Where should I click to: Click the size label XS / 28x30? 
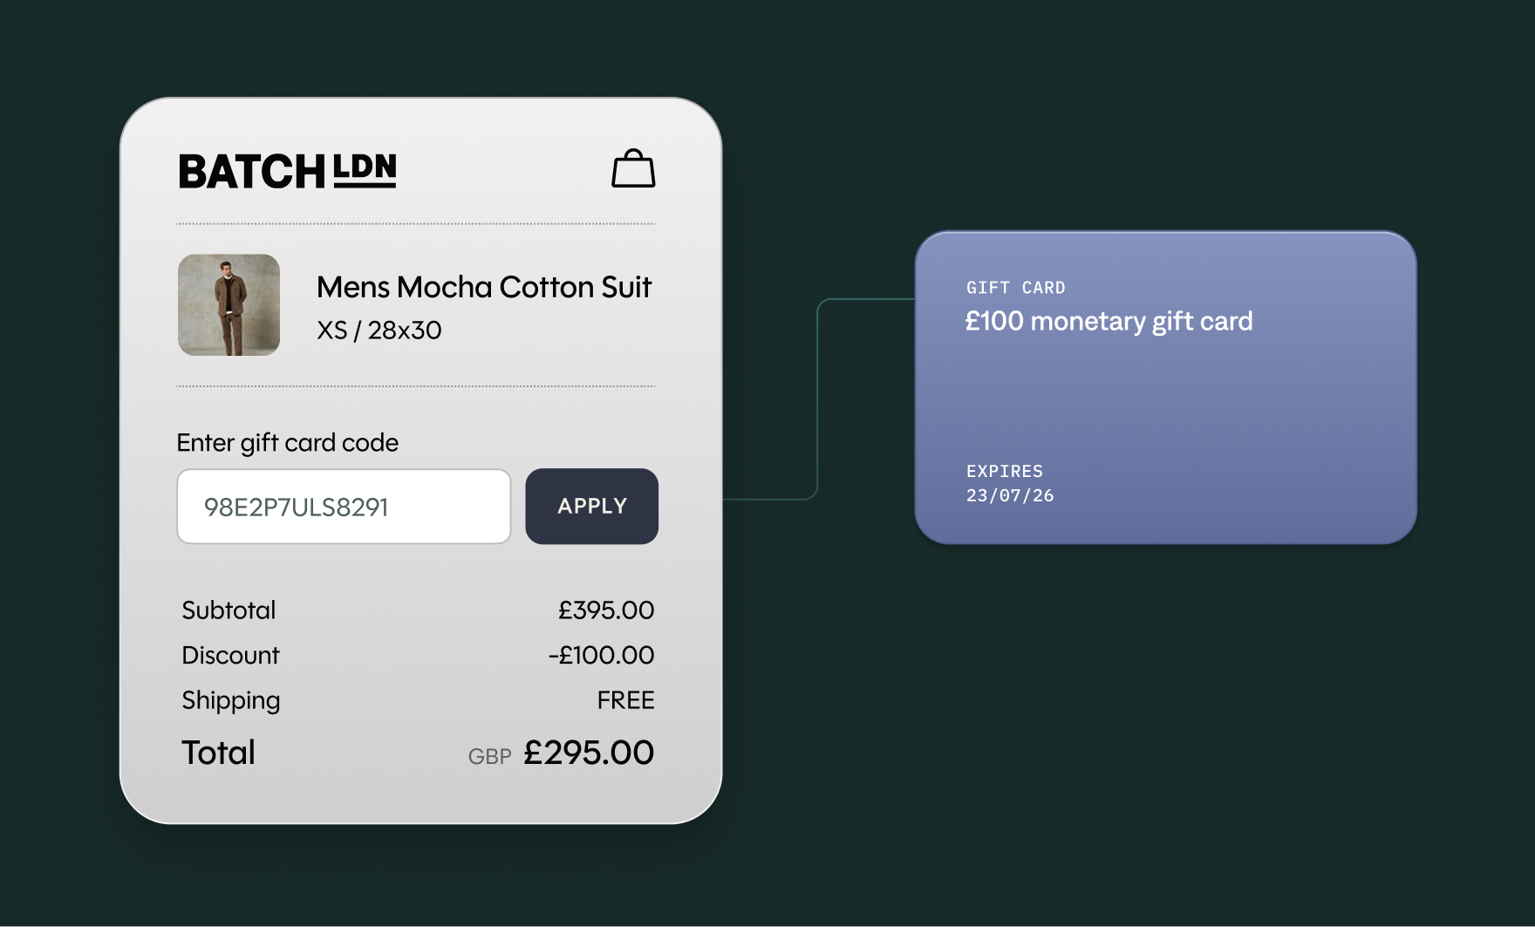[x=379, y=330]
